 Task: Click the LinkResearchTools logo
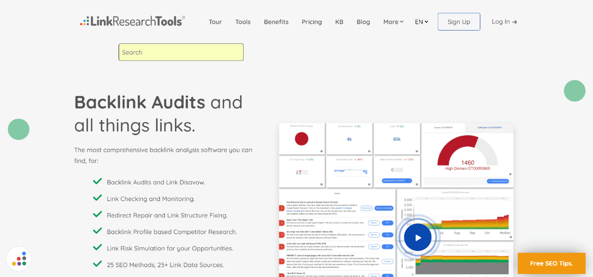132,21
